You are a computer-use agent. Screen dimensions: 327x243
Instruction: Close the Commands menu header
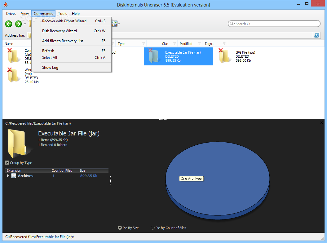pyautogui.click(x=43, y=14)
